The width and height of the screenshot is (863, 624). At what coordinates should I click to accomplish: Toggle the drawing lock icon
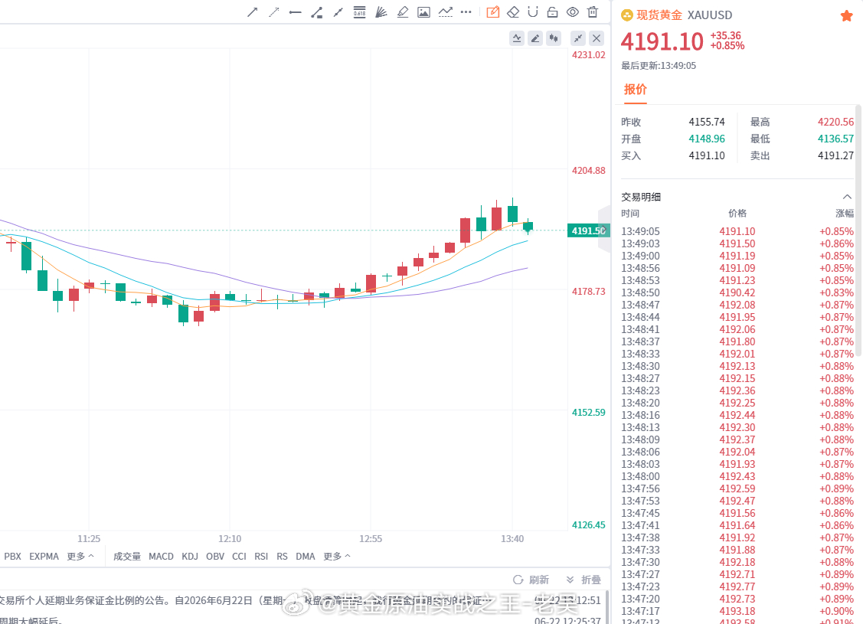coord(553,12)
